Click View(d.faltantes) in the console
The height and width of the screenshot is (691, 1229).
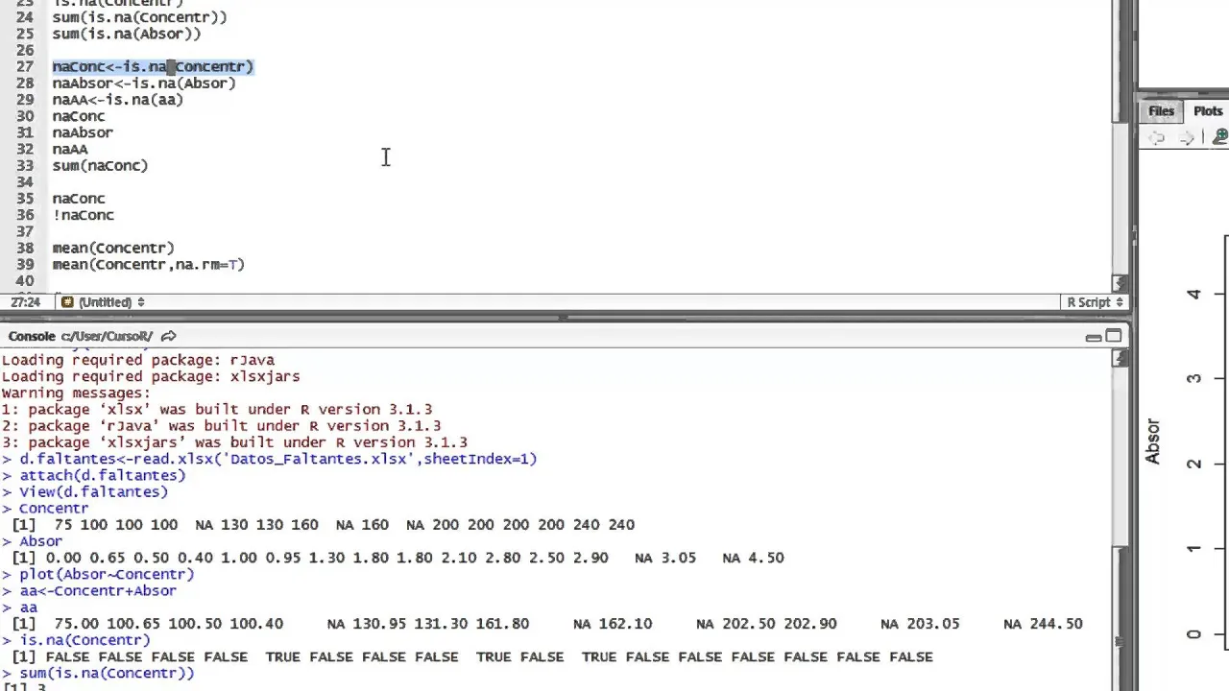click(85, 491)
